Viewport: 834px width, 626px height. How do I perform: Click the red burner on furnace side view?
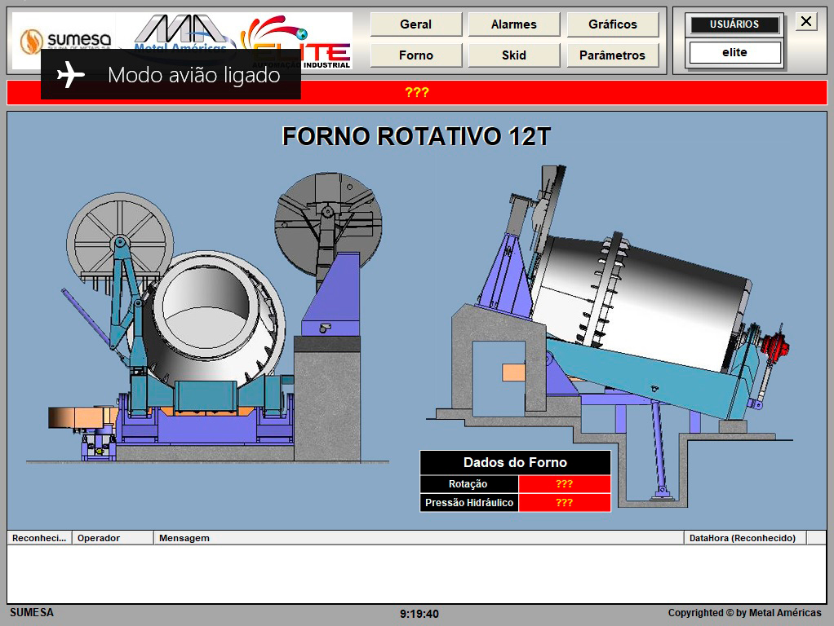[x=775, y=346]
